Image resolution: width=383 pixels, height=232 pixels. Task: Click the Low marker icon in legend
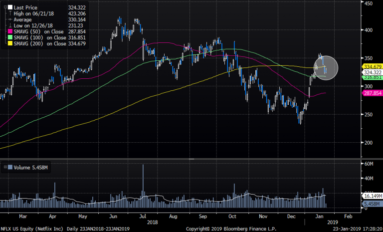coord(10,25)
